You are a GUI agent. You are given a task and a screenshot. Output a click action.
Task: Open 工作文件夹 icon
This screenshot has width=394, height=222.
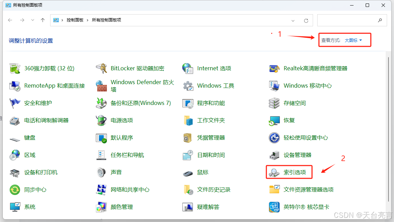pyautogui.click(x=188, y=121)
